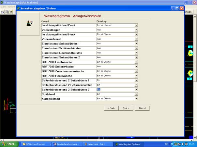This screenshot has width=197, height=147.
Task: Open the Spülstand setting dropdown
Action: pyautogui.click(x=136, y=94)
